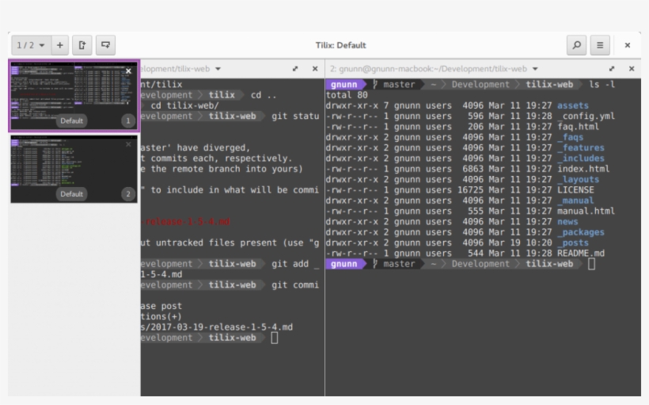
Task: Click the '_packages' directory name
Action: pos(581,232)
